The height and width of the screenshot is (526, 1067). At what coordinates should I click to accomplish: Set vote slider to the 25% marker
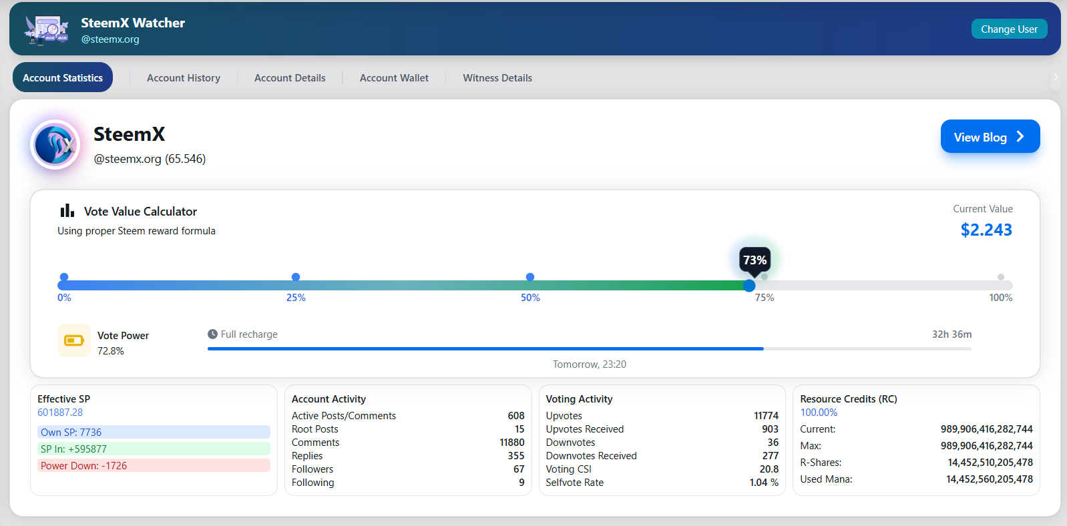296,277
